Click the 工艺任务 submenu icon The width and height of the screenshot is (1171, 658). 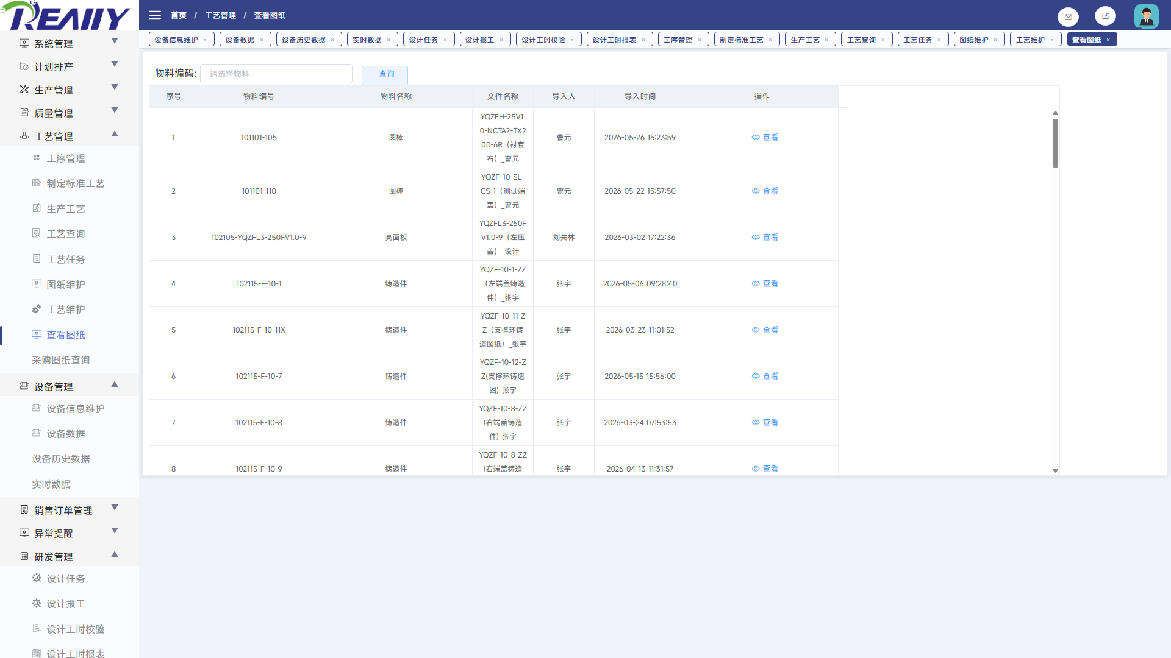37,259
